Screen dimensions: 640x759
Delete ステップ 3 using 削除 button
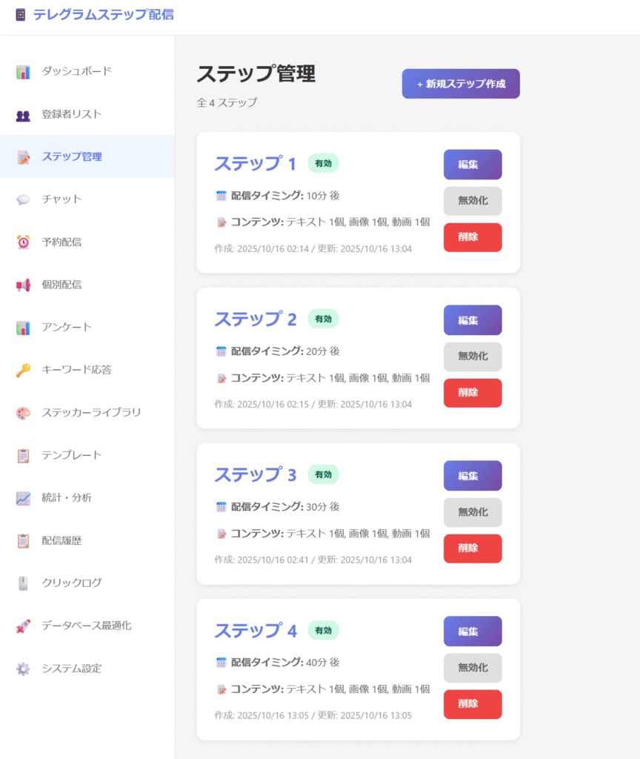click(x=473, y=548)
